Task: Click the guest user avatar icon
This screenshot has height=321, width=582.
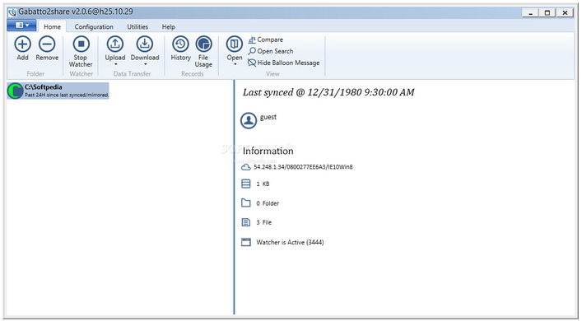Action: tap(249, 121)
